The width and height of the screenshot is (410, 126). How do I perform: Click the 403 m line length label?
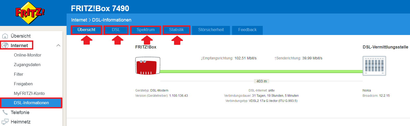click(x=261, y=81)
